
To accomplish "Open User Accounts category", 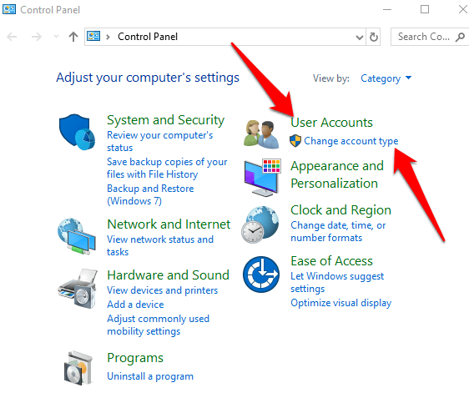I will pos(331,123).
